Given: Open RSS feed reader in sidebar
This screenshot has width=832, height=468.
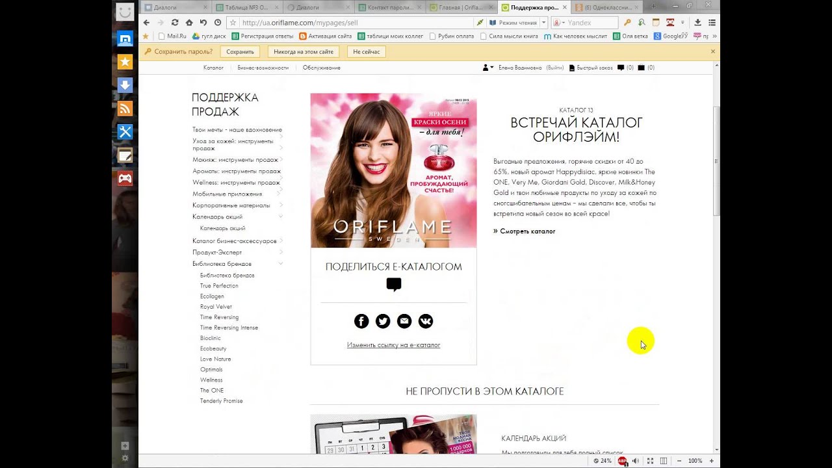Looking at the screenshot, I should click(x=125, y=109).
